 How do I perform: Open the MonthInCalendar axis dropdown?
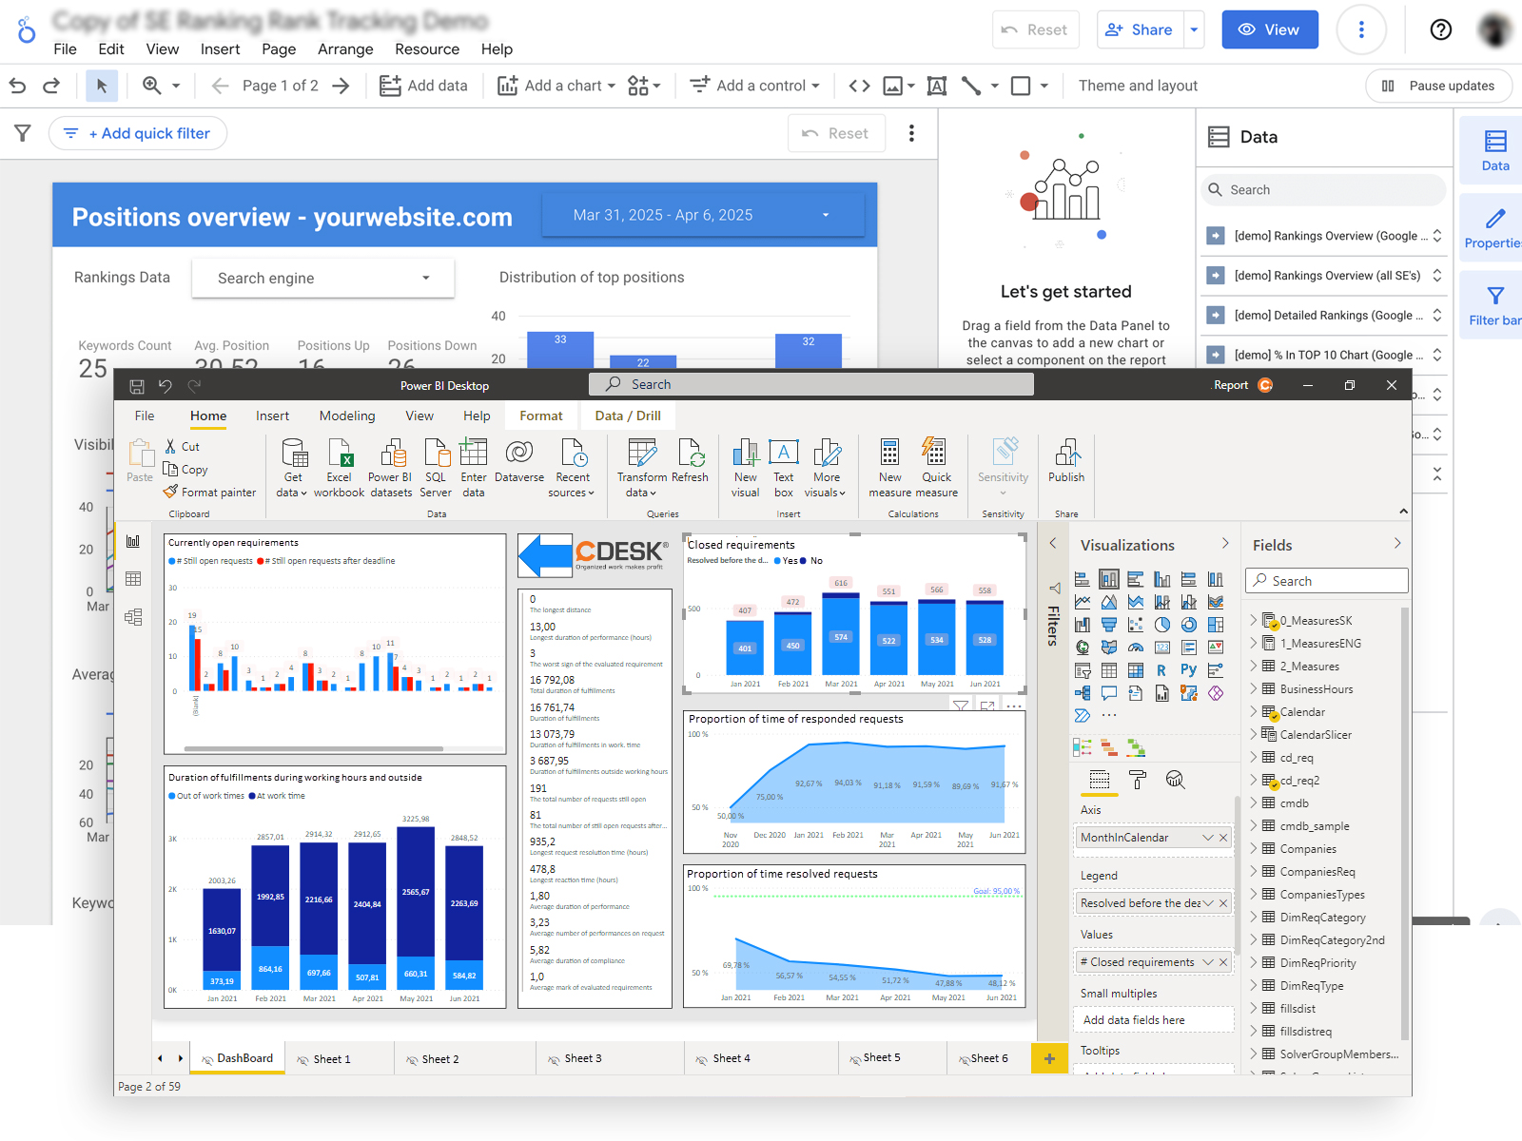point(1206,837)
